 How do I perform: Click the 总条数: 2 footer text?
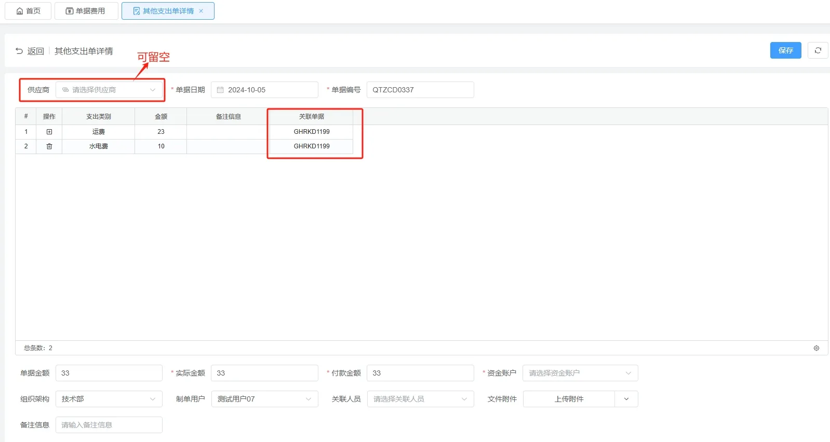tap(38, 348)
